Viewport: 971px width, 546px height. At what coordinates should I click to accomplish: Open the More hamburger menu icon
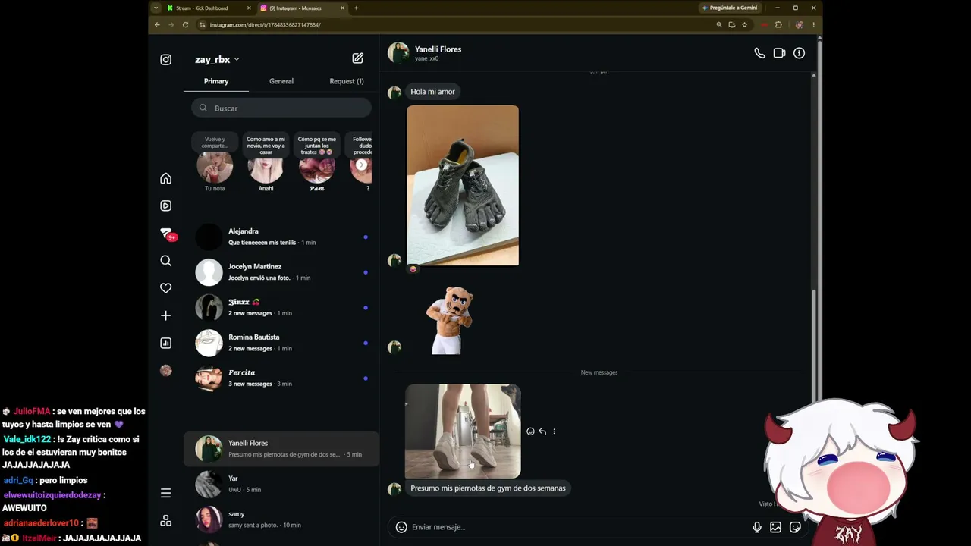coord(165,493)
